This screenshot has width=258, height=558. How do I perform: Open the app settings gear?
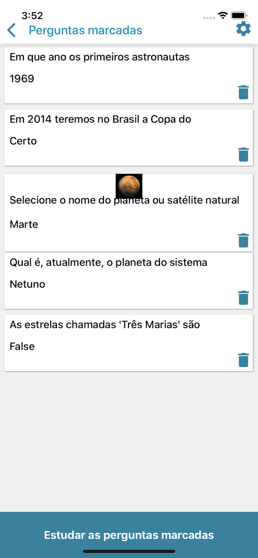243,28
